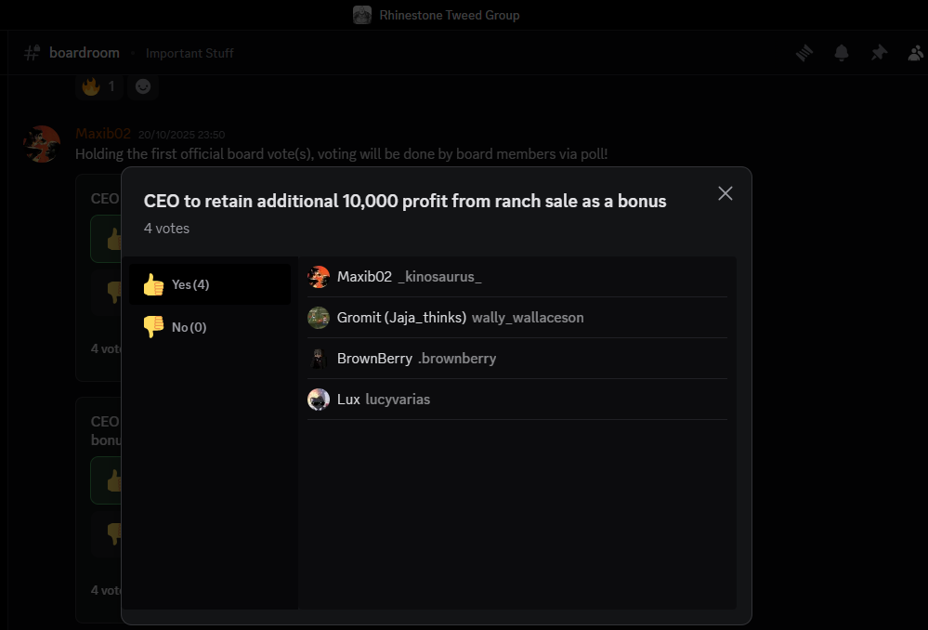Select the No (0) votes tab
The width and height of the screenshot is (928, 630).
pos(210,327)
